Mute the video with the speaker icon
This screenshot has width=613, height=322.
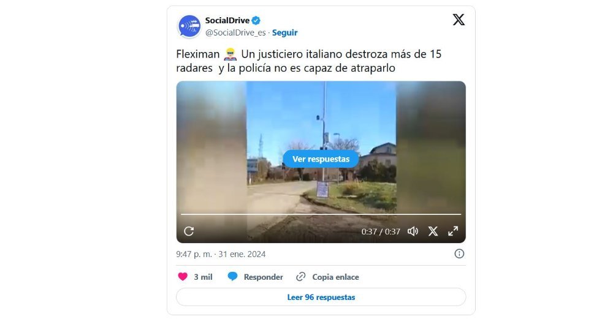point(413,231)
